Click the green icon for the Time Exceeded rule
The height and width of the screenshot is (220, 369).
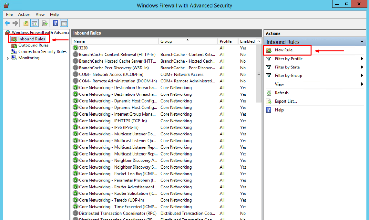pyautogui.click(x=76, y=207)
